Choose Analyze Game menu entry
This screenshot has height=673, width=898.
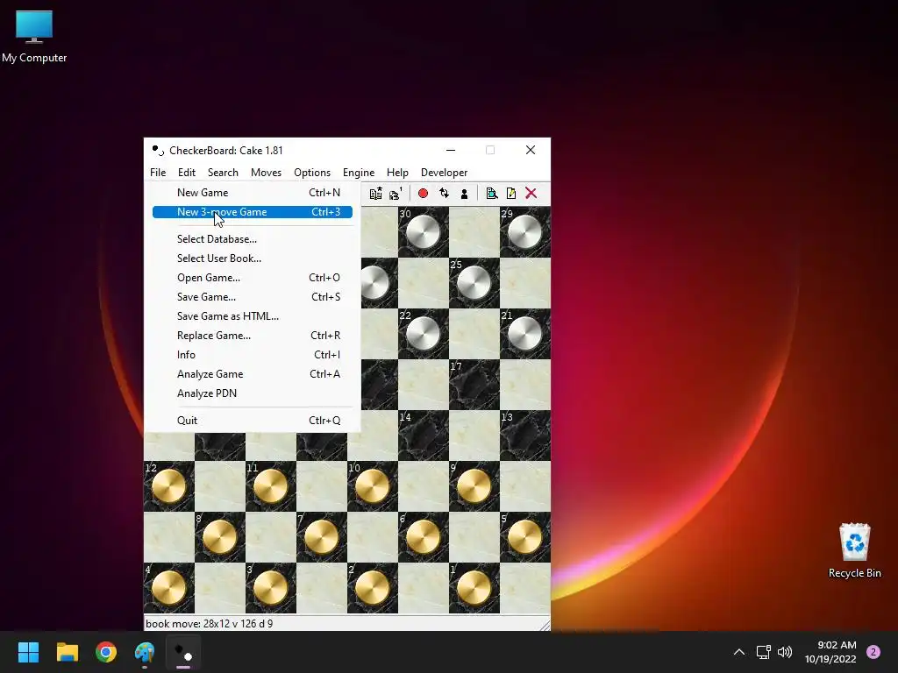coord(252,374)
